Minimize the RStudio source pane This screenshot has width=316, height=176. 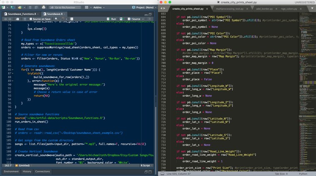click(x=146, y=14)
